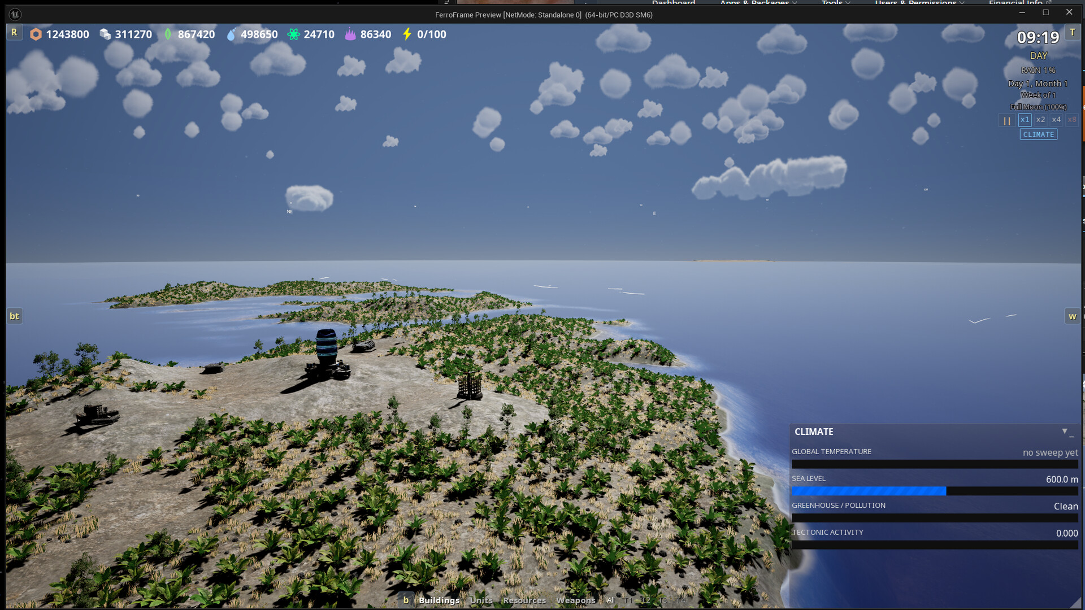Click the blue water drop icon
This screenshot has width=1085, height=610.
click(x=231, y=34)
